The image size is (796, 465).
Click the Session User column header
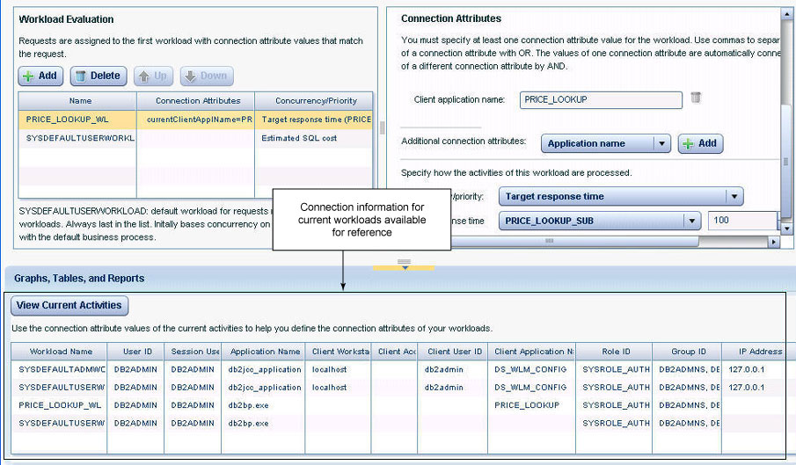click(x=193, y=352)
